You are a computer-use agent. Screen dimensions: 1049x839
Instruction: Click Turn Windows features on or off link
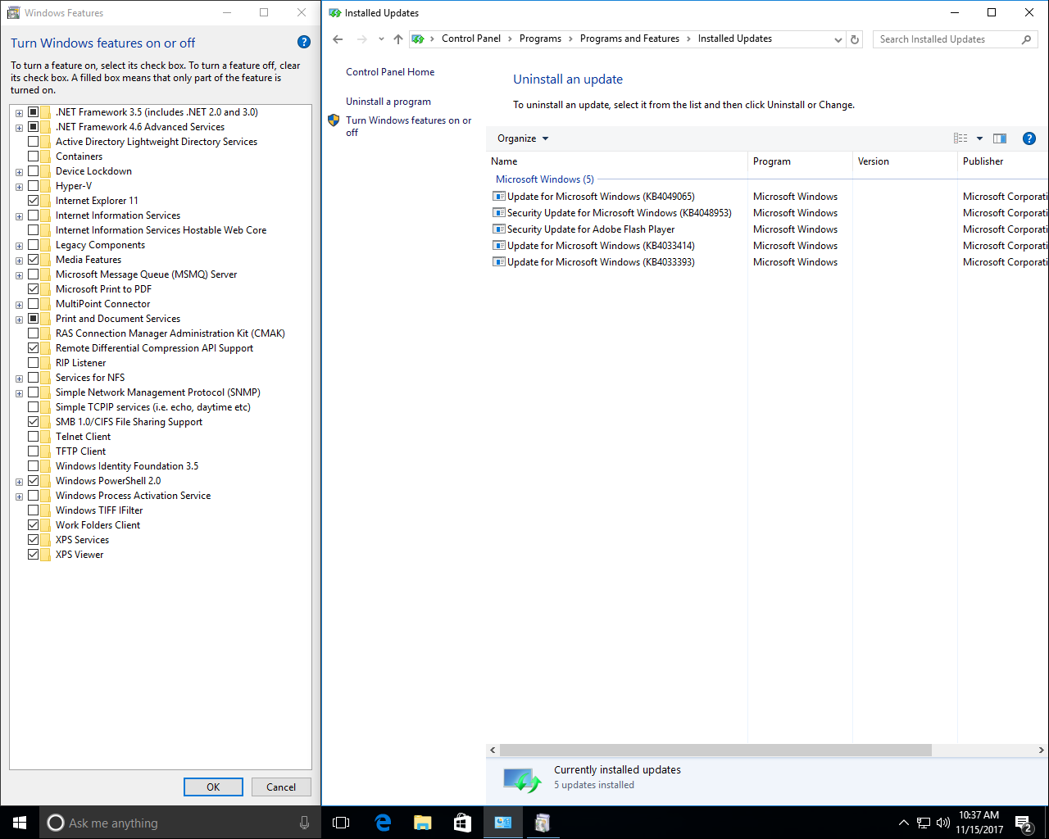coord(408,126)
